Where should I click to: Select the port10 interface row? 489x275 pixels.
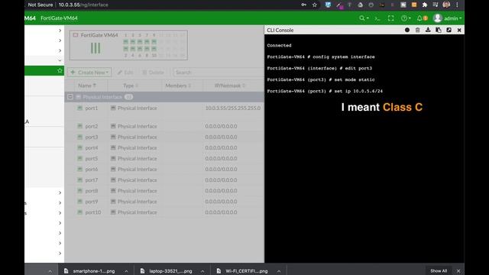(164, 212)
